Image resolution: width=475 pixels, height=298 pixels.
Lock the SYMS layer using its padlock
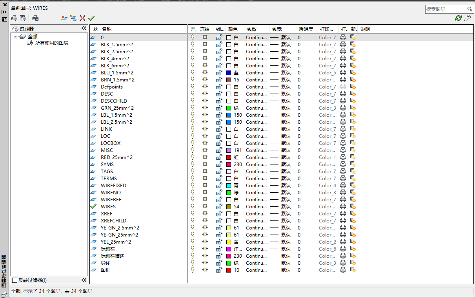coord(219,164)
